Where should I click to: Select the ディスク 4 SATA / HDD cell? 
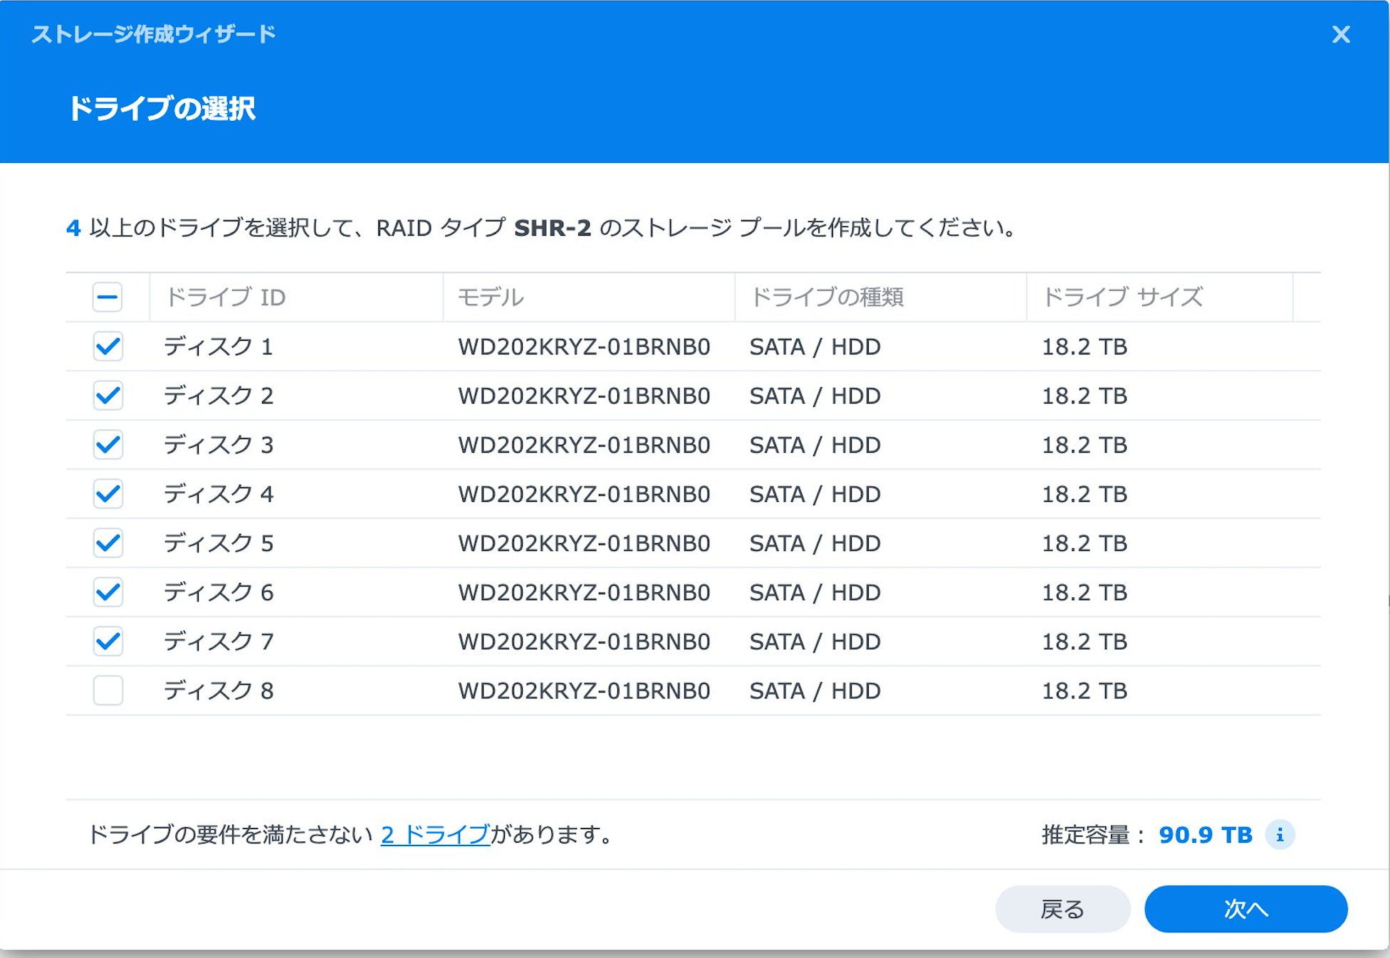pyautogui.click(x=815, y=494)
